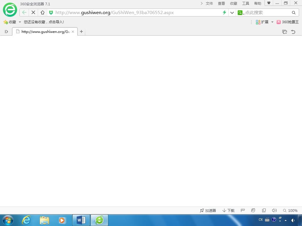The width and height of the screenshot is (302, 226).
Task: Expand the 扩展 dropdown arrow
Action: (x=272, y=22)
